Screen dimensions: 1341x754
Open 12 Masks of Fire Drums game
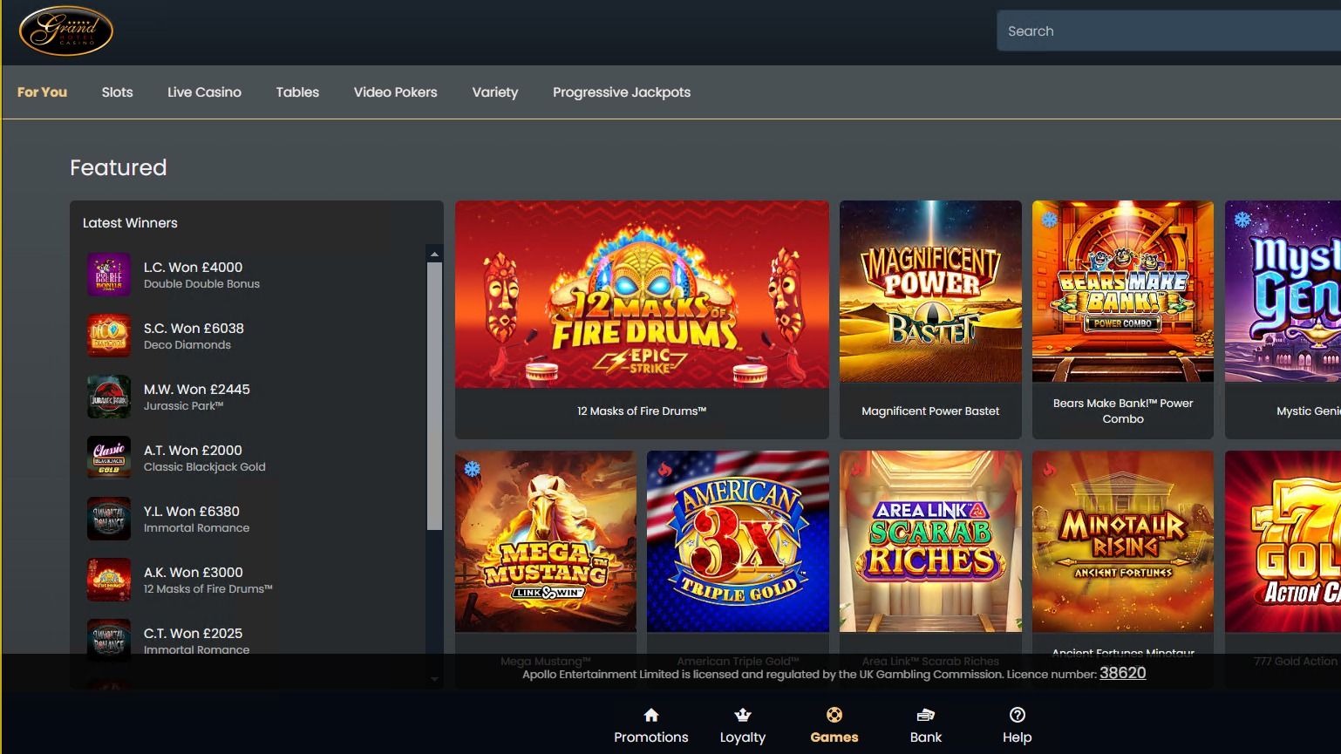pyautogui.click(x=642, y=295)
